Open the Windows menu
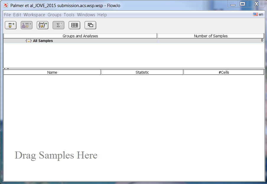 pyautogui.click(x=86, y=15)
